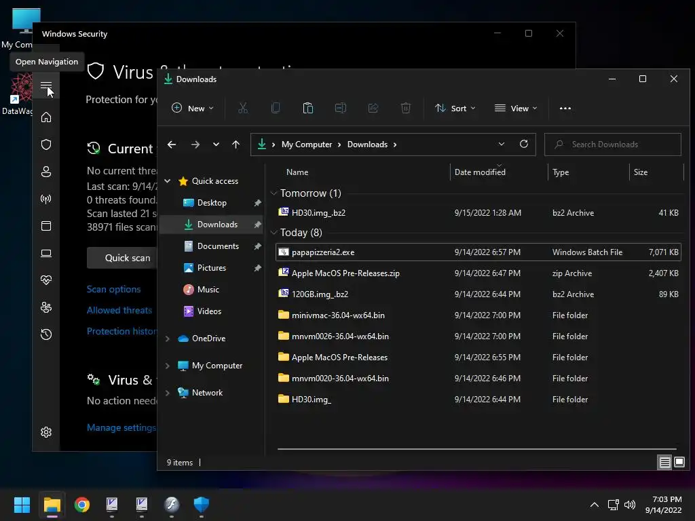The image size is (695, 521).
Task: Click the volume speaker icon in tray
Action: pos(630,505)
